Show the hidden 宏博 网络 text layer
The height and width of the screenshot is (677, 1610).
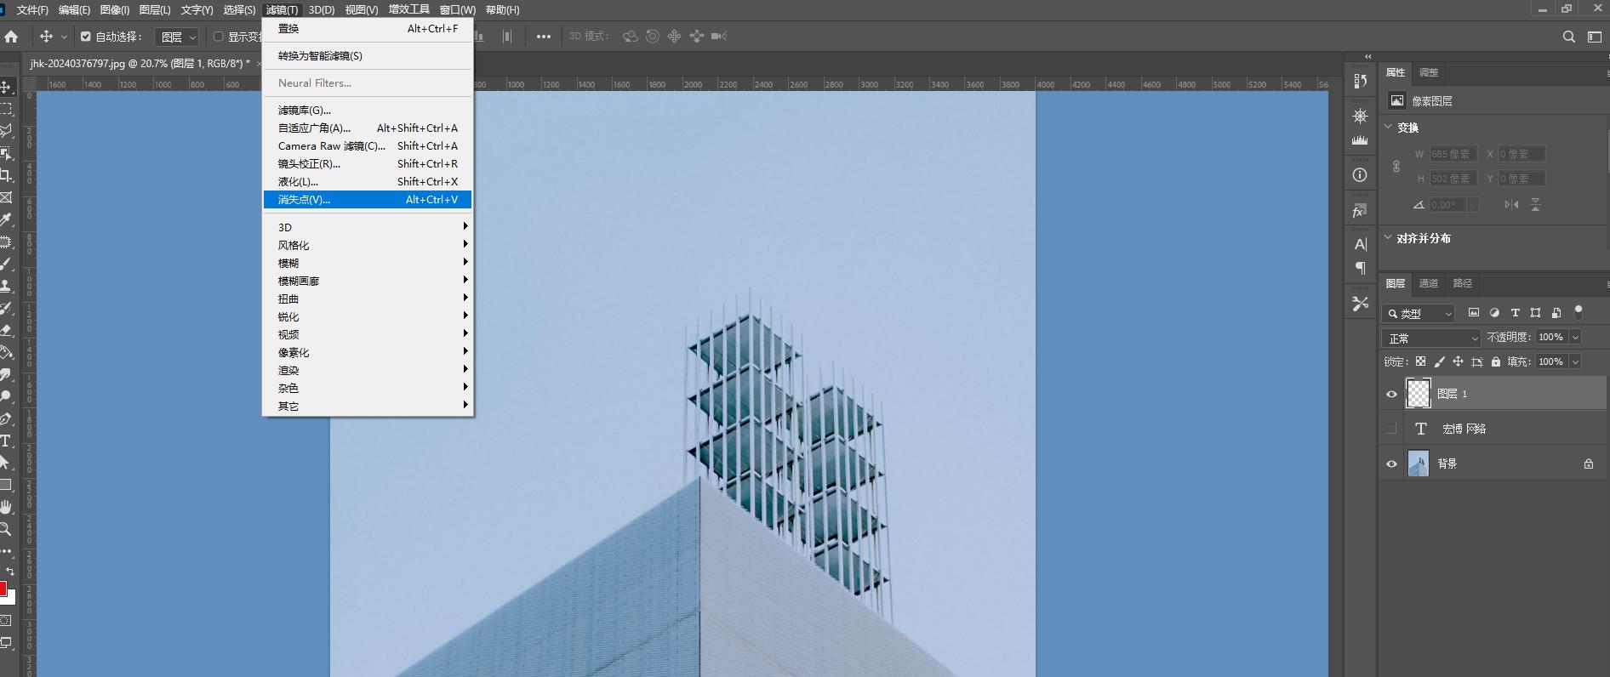pos(1391,429)
